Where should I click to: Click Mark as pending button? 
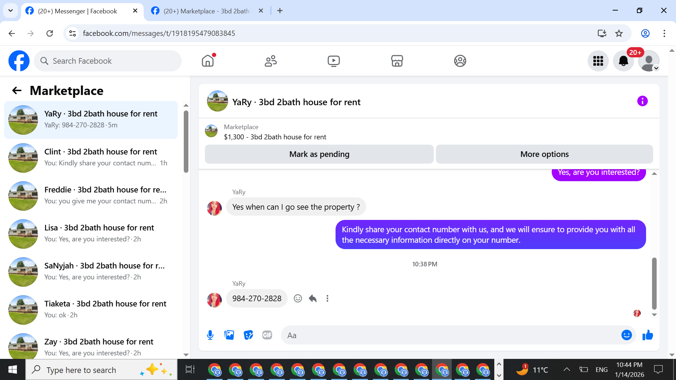(x=319, y=154)
